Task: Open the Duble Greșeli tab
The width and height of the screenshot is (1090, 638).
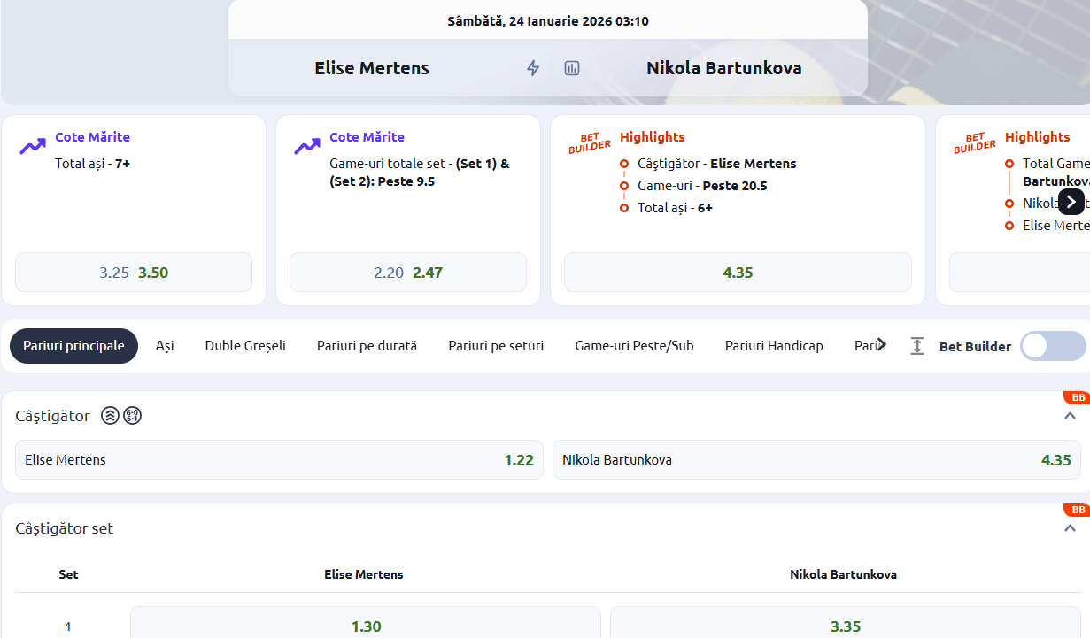Action: click(245, 346)
